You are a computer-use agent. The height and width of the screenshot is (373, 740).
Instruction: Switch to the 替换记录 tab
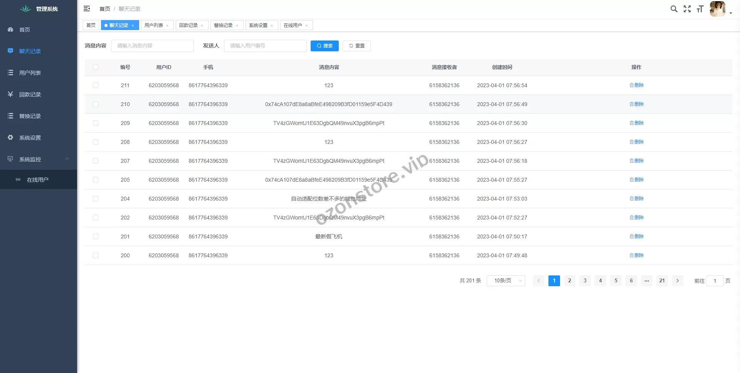[223, 25]
